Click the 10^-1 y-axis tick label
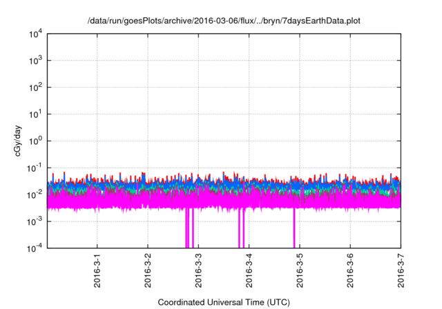This screenshot has width=442, height=309. [35, 168]
